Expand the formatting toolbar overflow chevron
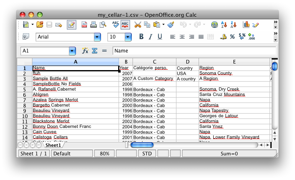This screenshot has width=295, height=180. (275, 34)
